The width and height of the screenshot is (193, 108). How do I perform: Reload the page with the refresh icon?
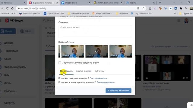(7, 8)
